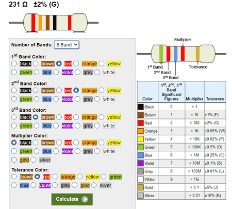Open the Number of Bands dropdown
Screen dimensions: 232x209
pyautogui.click(x=67, y=45)
